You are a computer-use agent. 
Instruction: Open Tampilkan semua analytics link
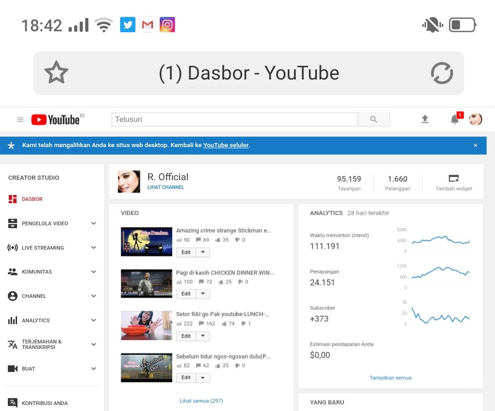click(390, 378)
